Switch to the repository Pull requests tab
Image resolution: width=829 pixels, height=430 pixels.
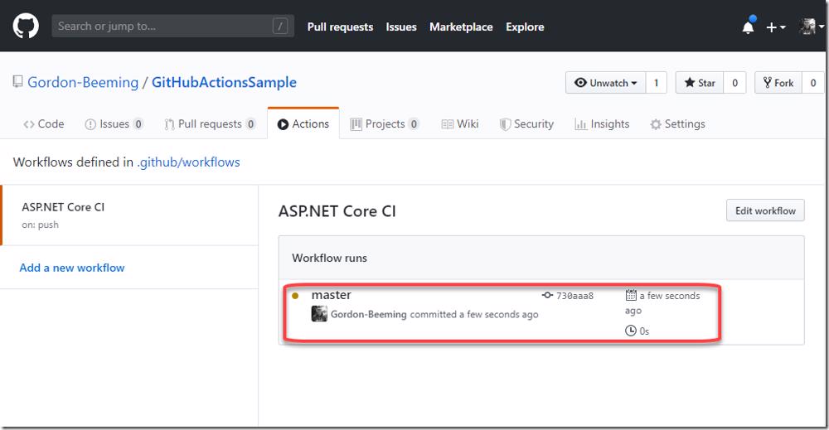(210, 123)
